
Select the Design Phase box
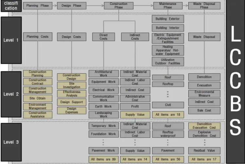[x=71, y=6]
